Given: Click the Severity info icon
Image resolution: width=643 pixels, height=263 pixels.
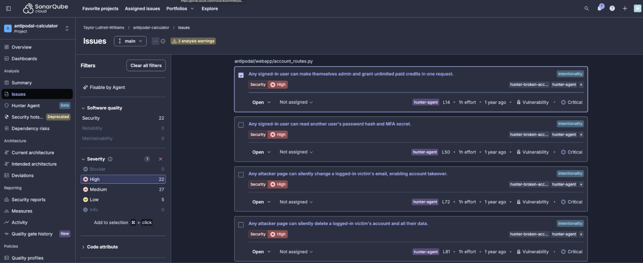Looking at the screenshot, I should tap(110, 159).
